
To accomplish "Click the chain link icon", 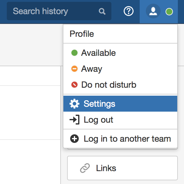I will (85, 168).
